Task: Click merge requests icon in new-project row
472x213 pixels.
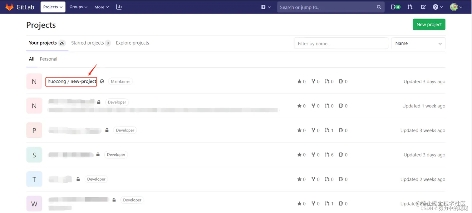Action: [x=327, y=81]
